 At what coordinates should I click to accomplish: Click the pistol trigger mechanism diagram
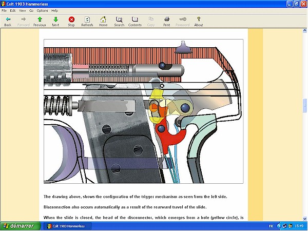[x=143, y=111]
